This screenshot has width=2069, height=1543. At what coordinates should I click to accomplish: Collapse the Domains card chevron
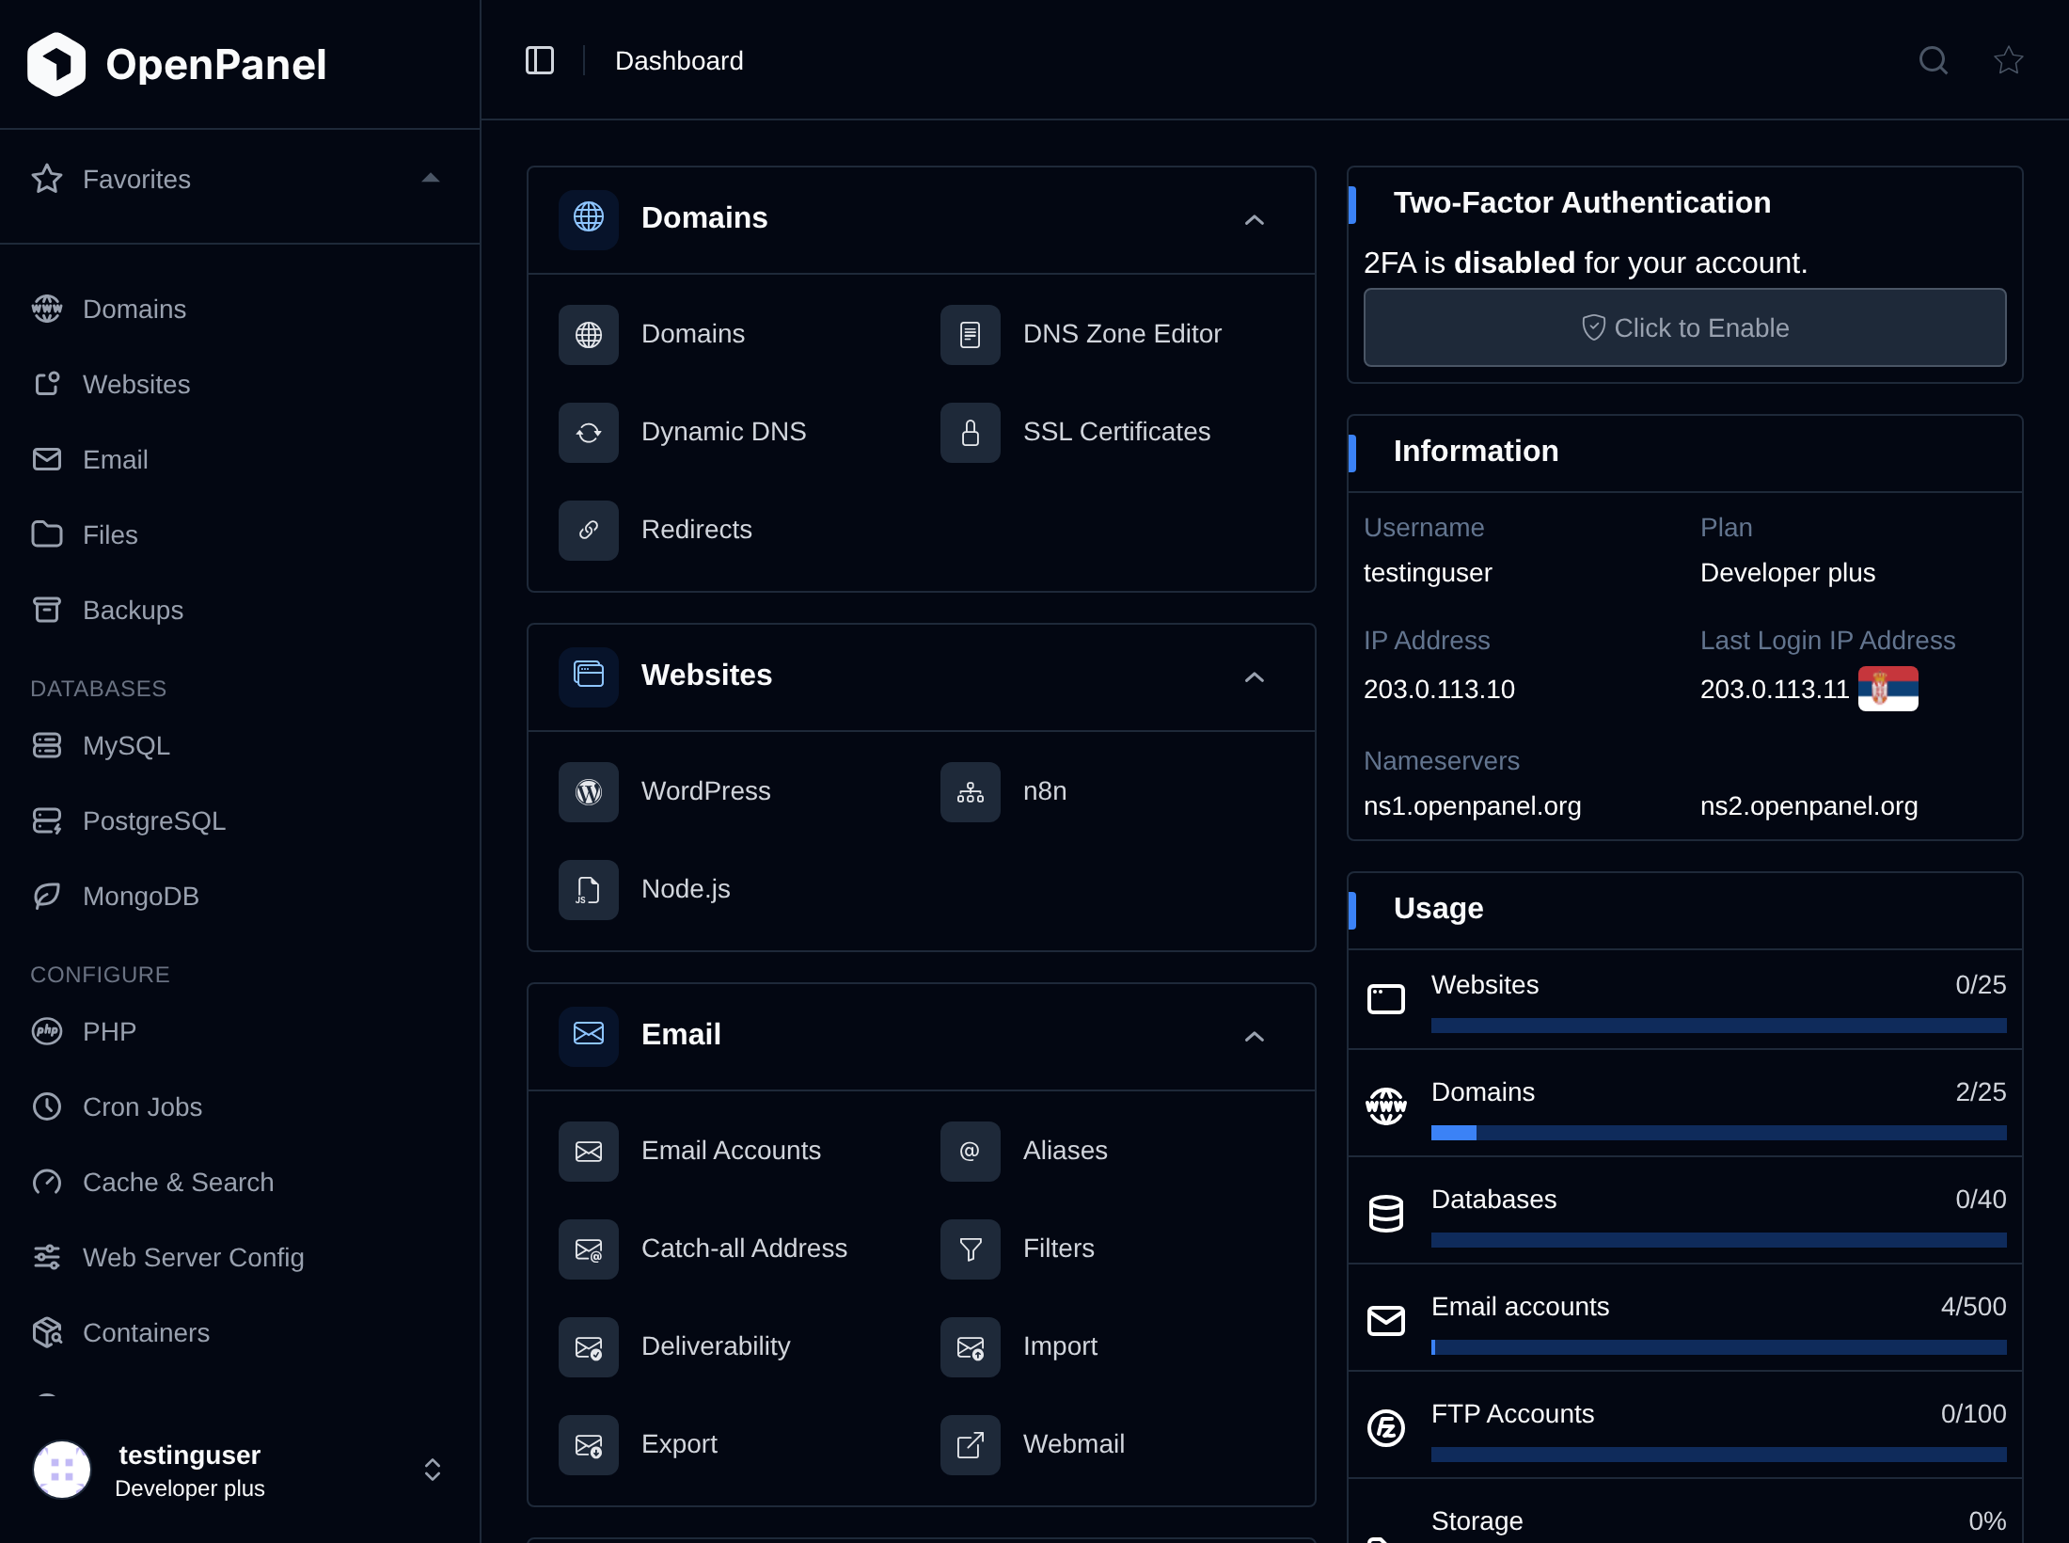point(1255,220)
